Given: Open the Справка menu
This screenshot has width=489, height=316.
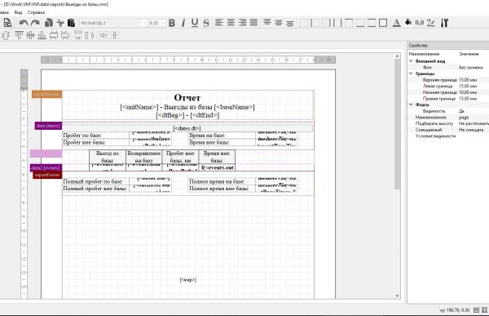Looking at the screenshot, I should [x=36, y=12].
